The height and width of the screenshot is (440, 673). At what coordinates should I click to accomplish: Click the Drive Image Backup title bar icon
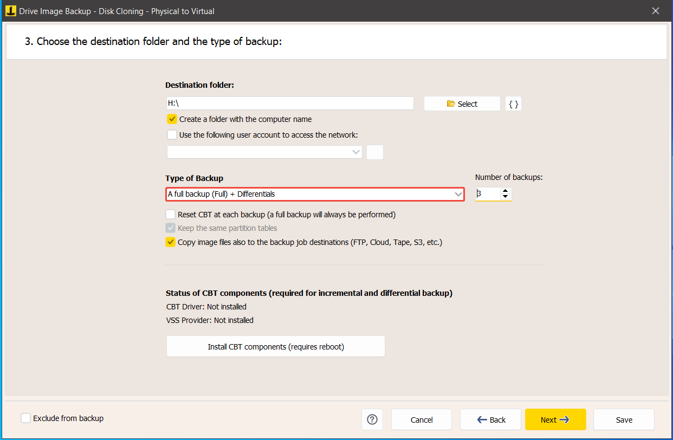coord(10,11)
